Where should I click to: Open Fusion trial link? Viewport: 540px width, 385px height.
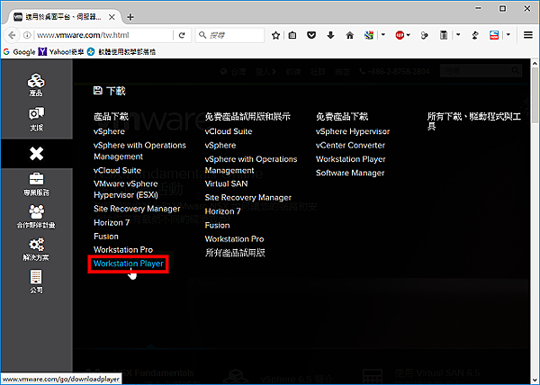click(217, 226)
